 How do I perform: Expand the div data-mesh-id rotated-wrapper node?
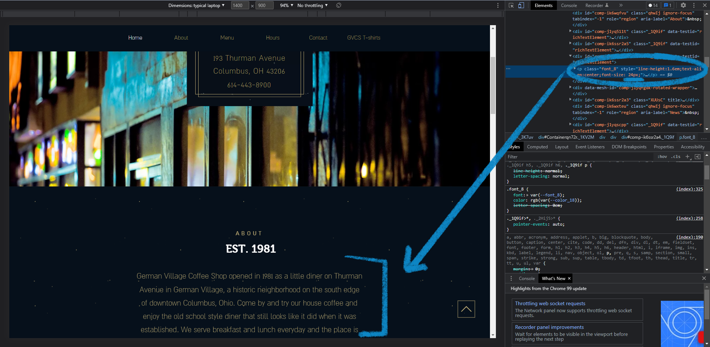570,87
